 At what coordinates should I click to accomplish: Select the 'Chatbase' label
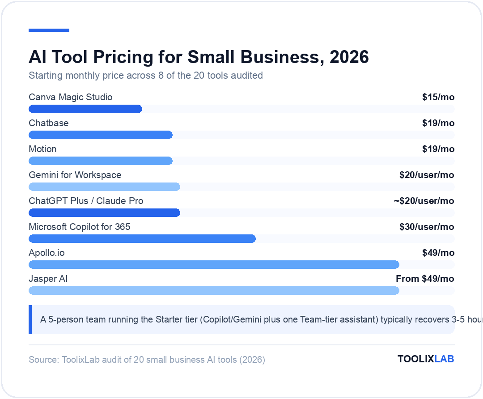tap(49, 123)
